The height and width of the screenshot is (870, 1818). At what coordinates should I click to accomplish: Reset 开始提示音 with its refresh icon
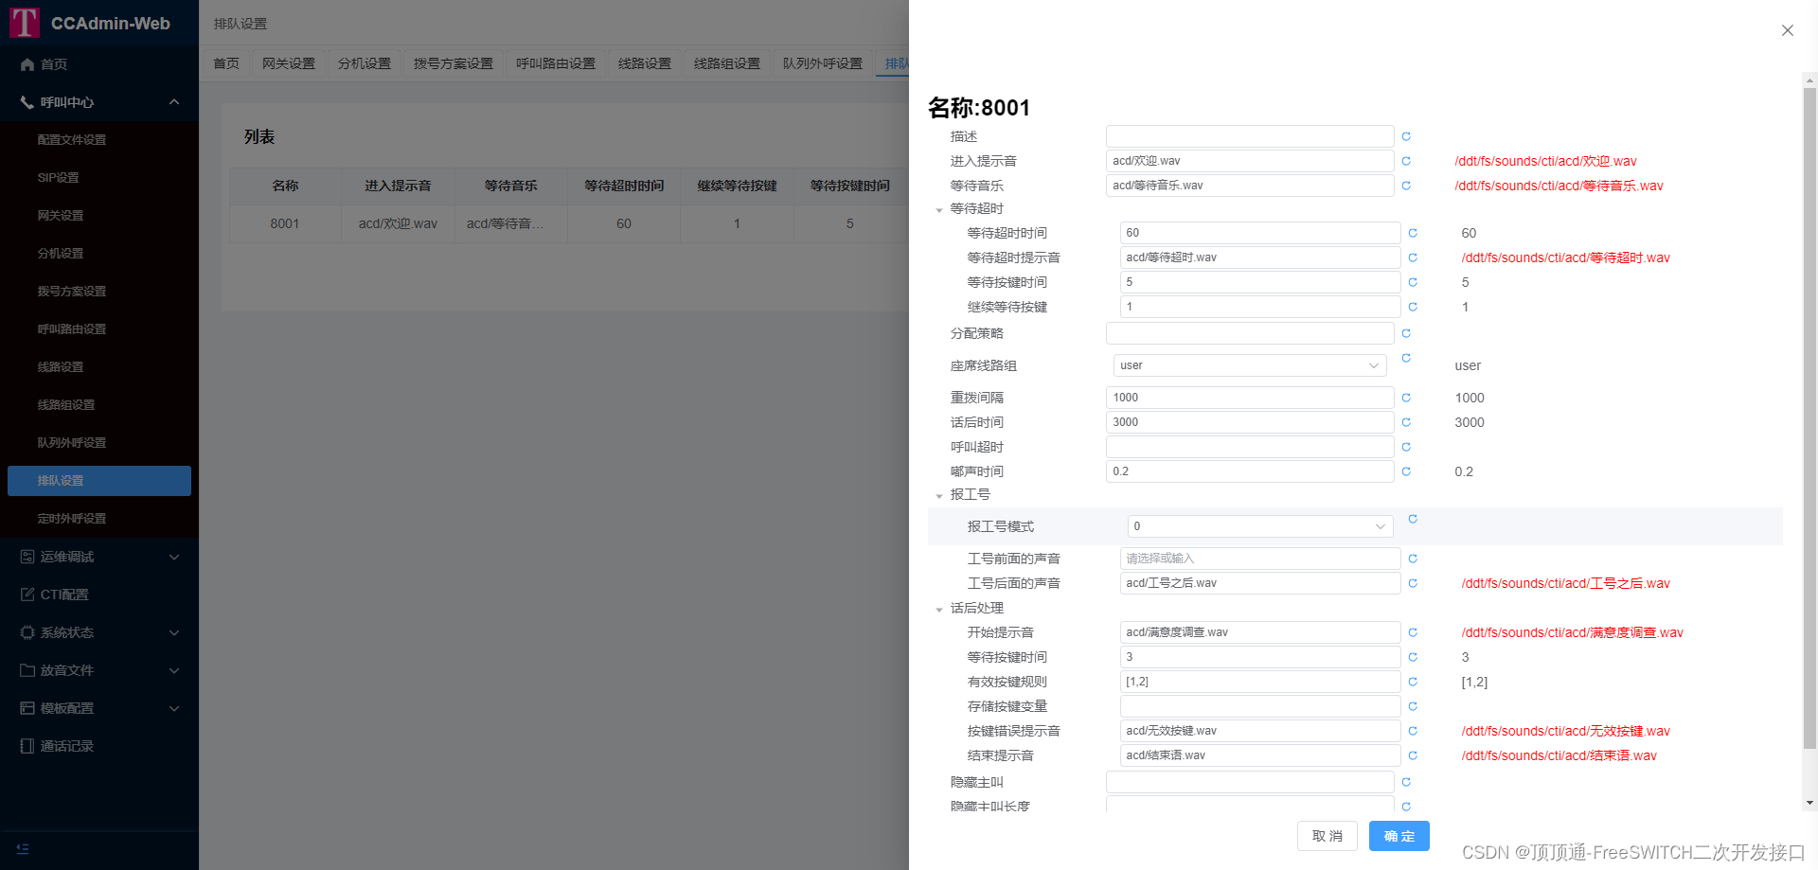[1413, 632]
